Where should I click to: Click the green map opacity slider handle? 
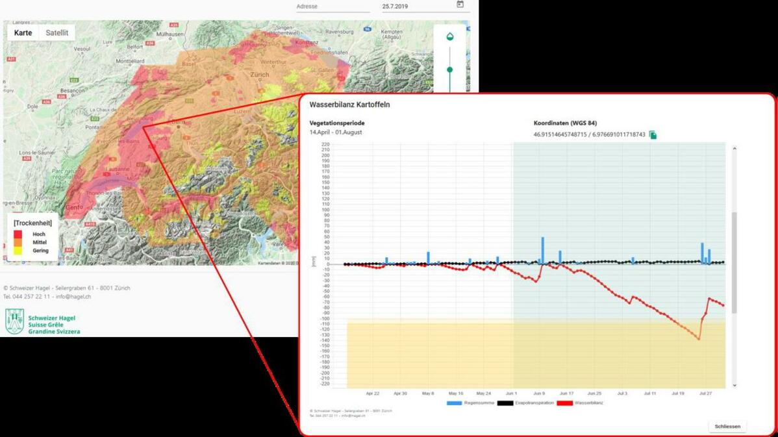[x=449, y=69]
